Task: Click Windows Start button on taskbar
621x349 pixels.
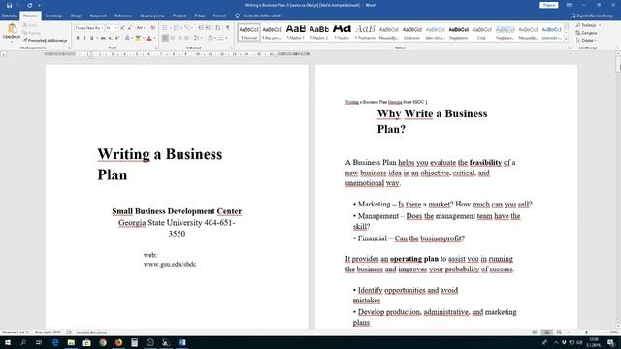Action: pos(8,342)
